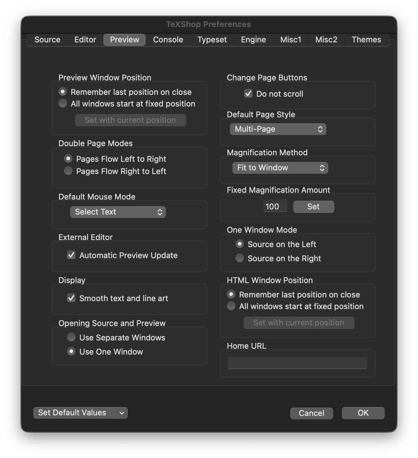Uncheck the Do not scroll checkbox
Image resolution: width=418 pixels, height=458 pixels.
tap(248, 94)
